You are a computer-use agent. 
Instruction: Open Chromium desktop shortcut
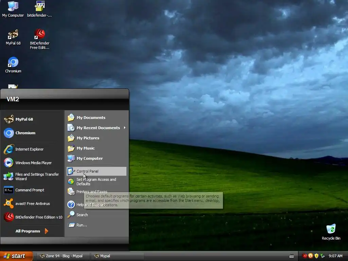pyautogui.click(x=13, y=65)
